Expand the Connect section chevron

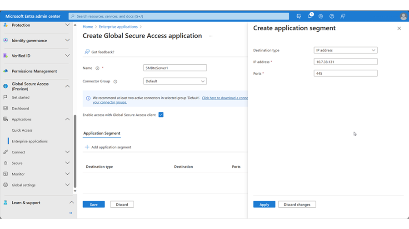coord(67,152)
